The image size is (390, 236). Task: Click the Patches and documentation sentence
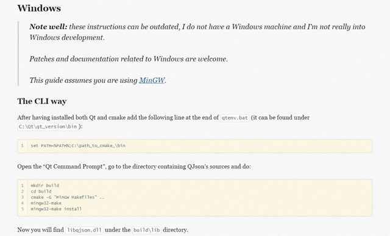[x=129, y=59]
